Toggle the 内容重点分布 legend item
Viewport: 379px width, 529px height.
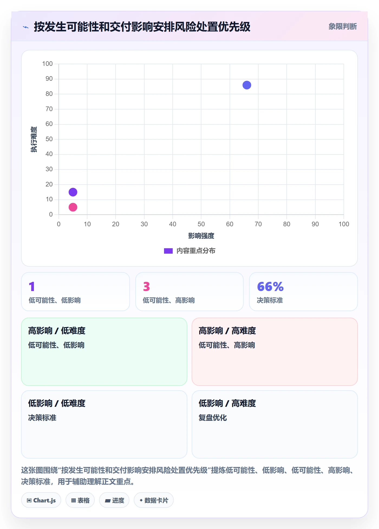tap(190, 251)
